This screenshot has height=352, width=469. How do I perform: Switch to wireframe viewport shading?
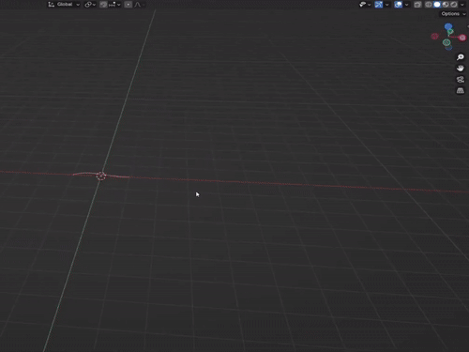429,5
